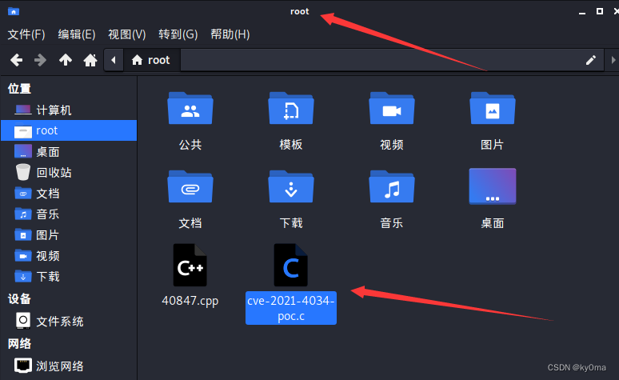The image size is (619, 380).
Task: Open the 帮助(H) menu
Action: click(x=230, y=34)
